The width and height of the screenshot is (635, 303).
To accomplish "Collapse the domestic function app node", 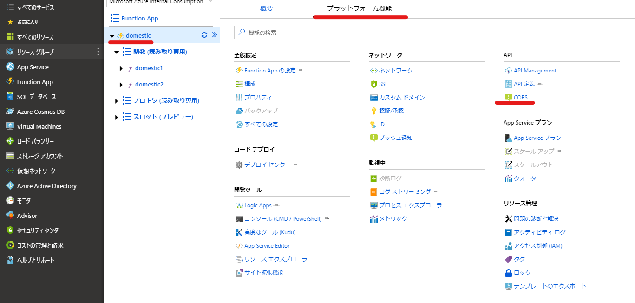I will point(112,36).
